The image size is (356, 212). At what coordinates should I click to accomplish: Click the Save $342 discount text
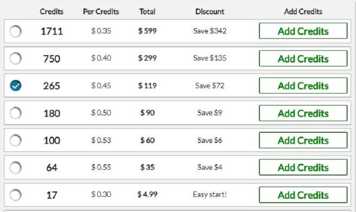click(x=210, y=31)
